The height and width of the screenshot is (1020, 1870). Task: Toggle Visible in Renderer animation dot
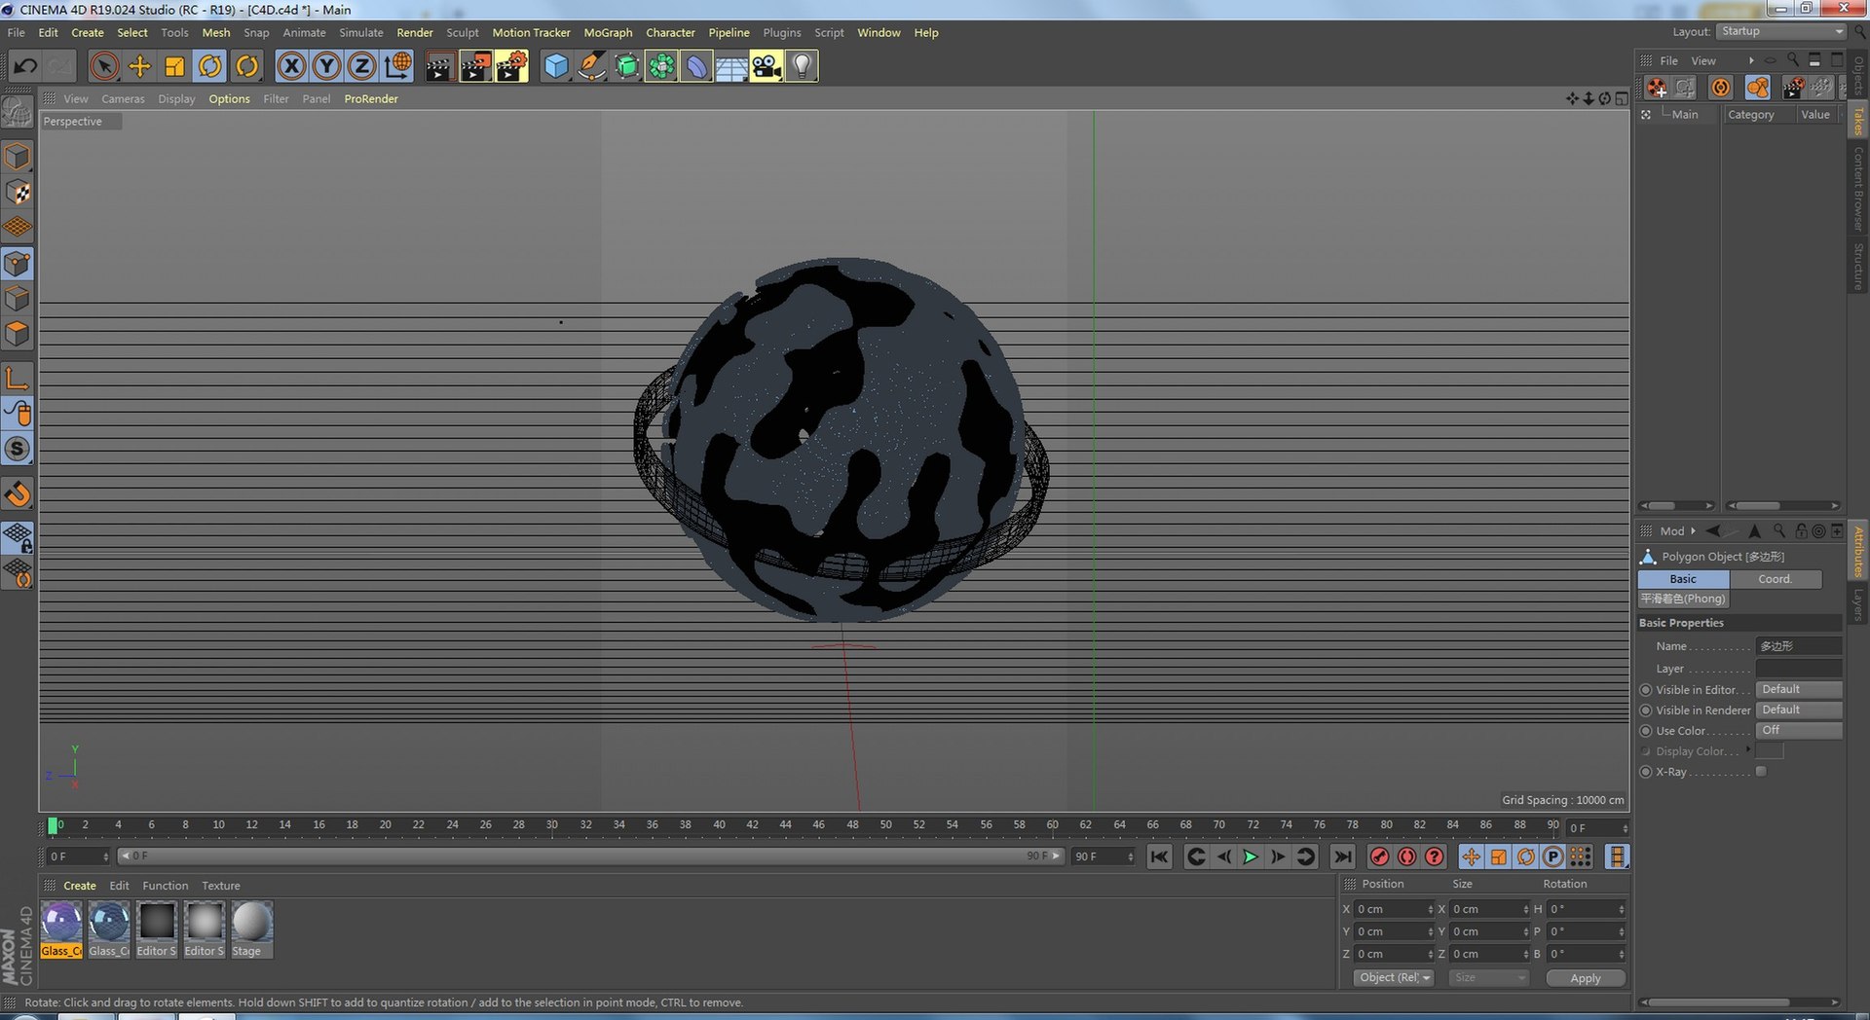1646,710
